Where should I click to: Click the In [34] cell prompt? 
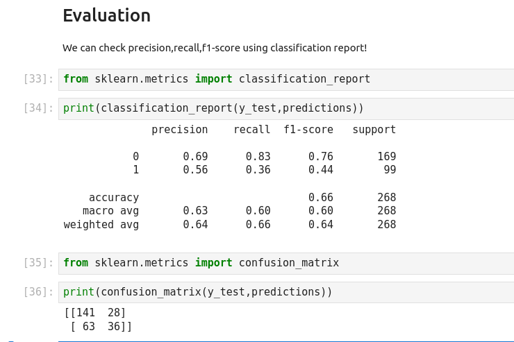(38, 108)
